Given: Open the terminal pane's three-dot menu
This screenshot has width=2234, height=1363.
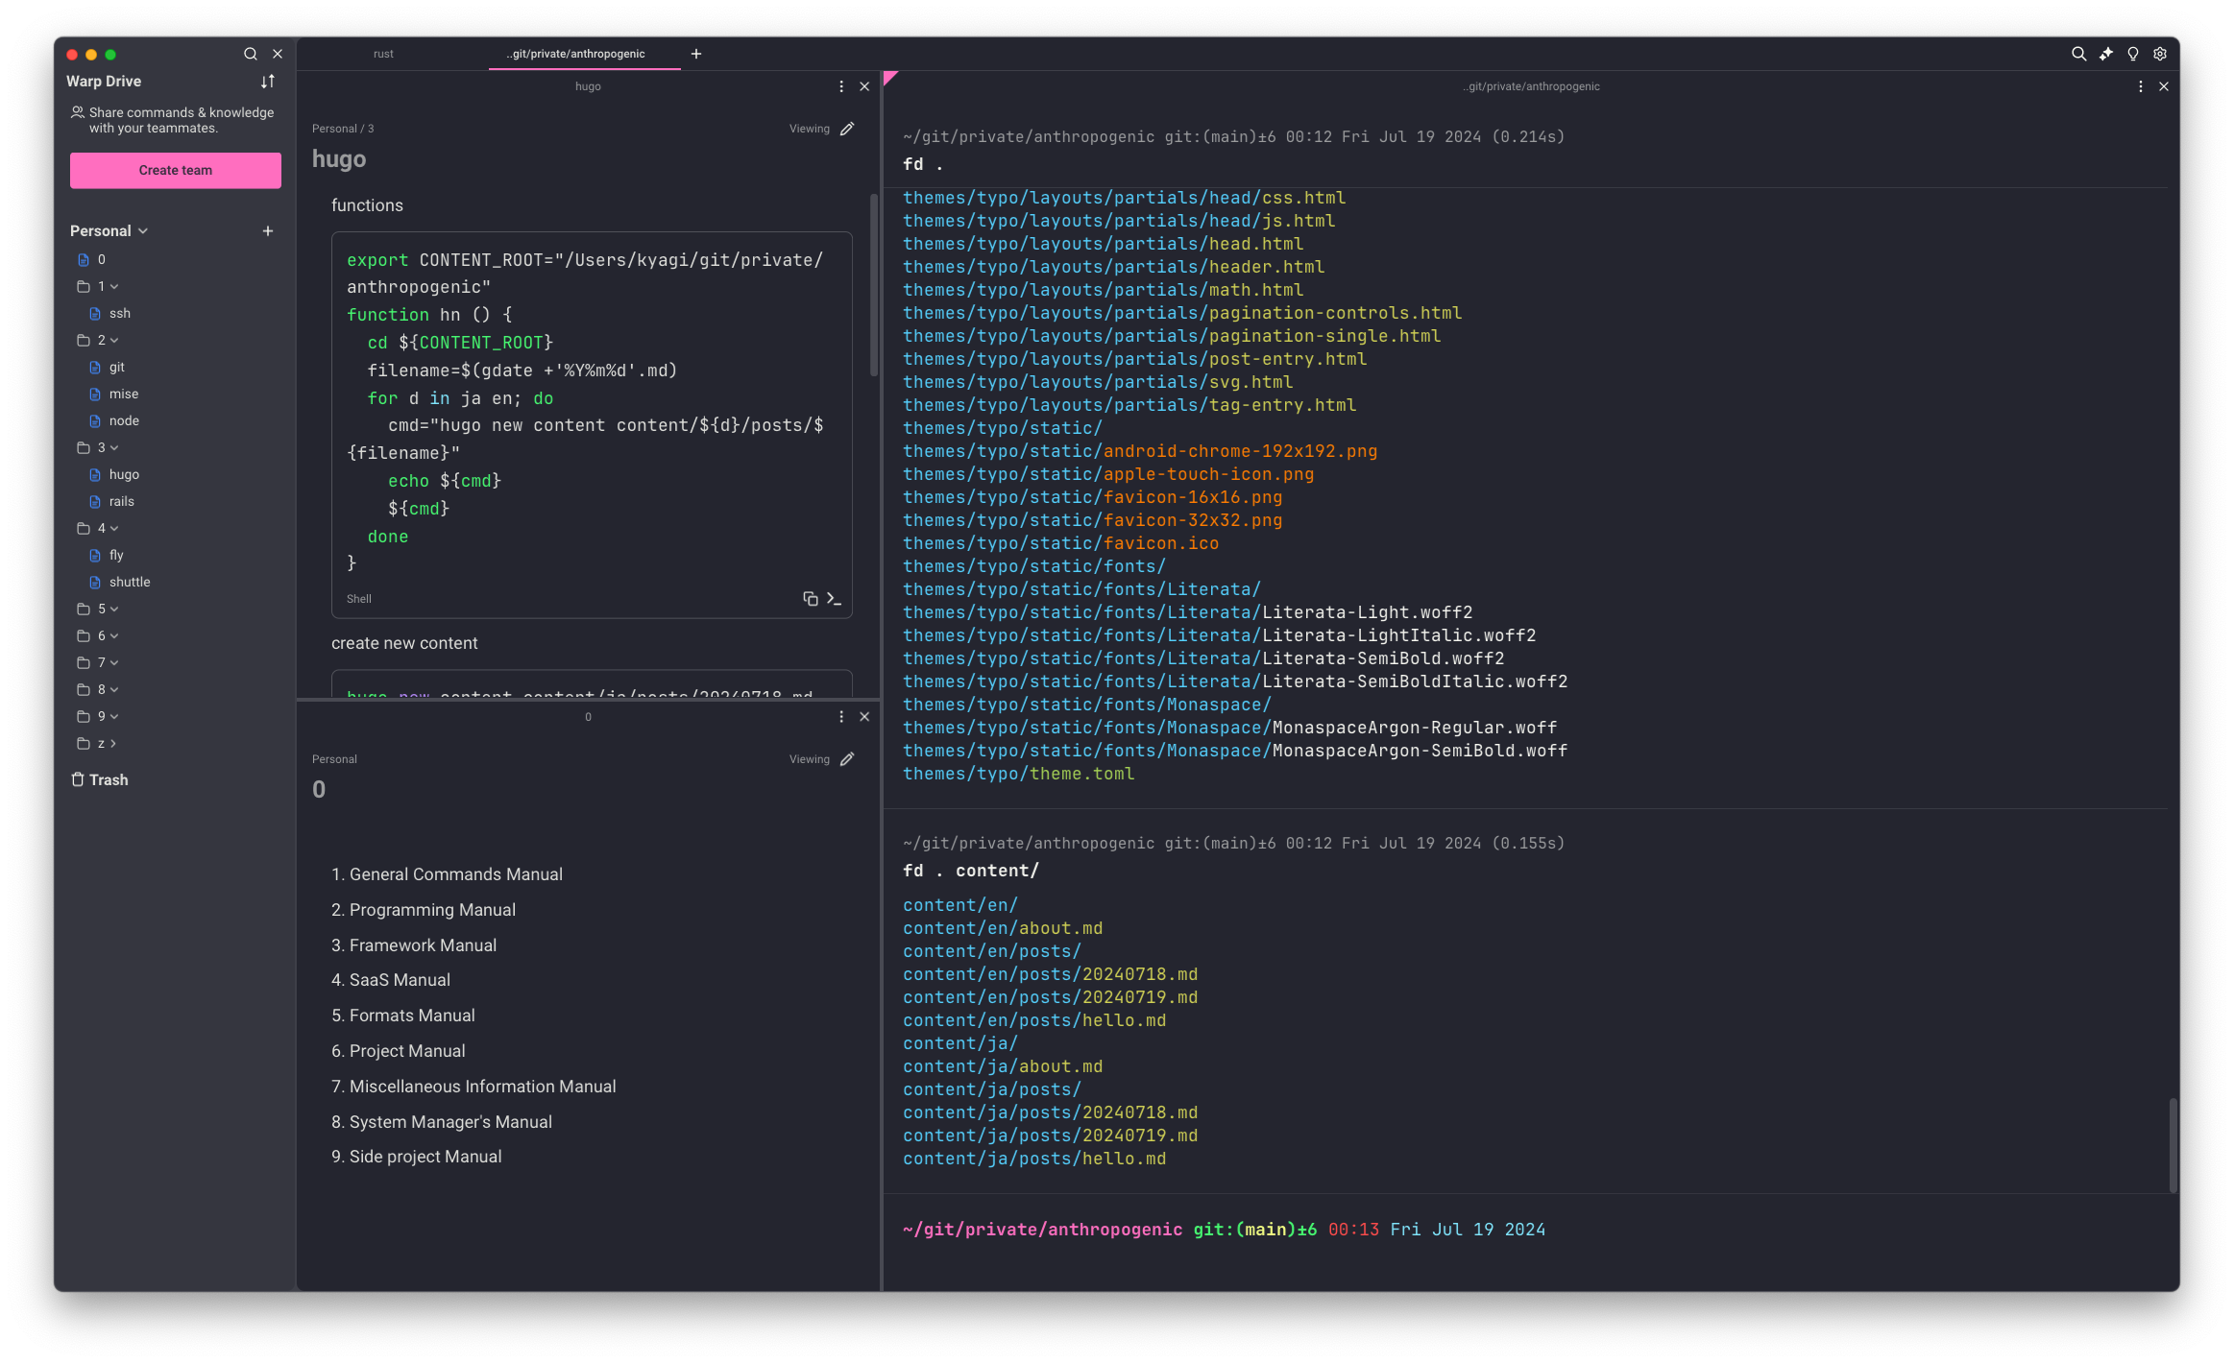Looking at the screenshot, I should point(2140,86).
